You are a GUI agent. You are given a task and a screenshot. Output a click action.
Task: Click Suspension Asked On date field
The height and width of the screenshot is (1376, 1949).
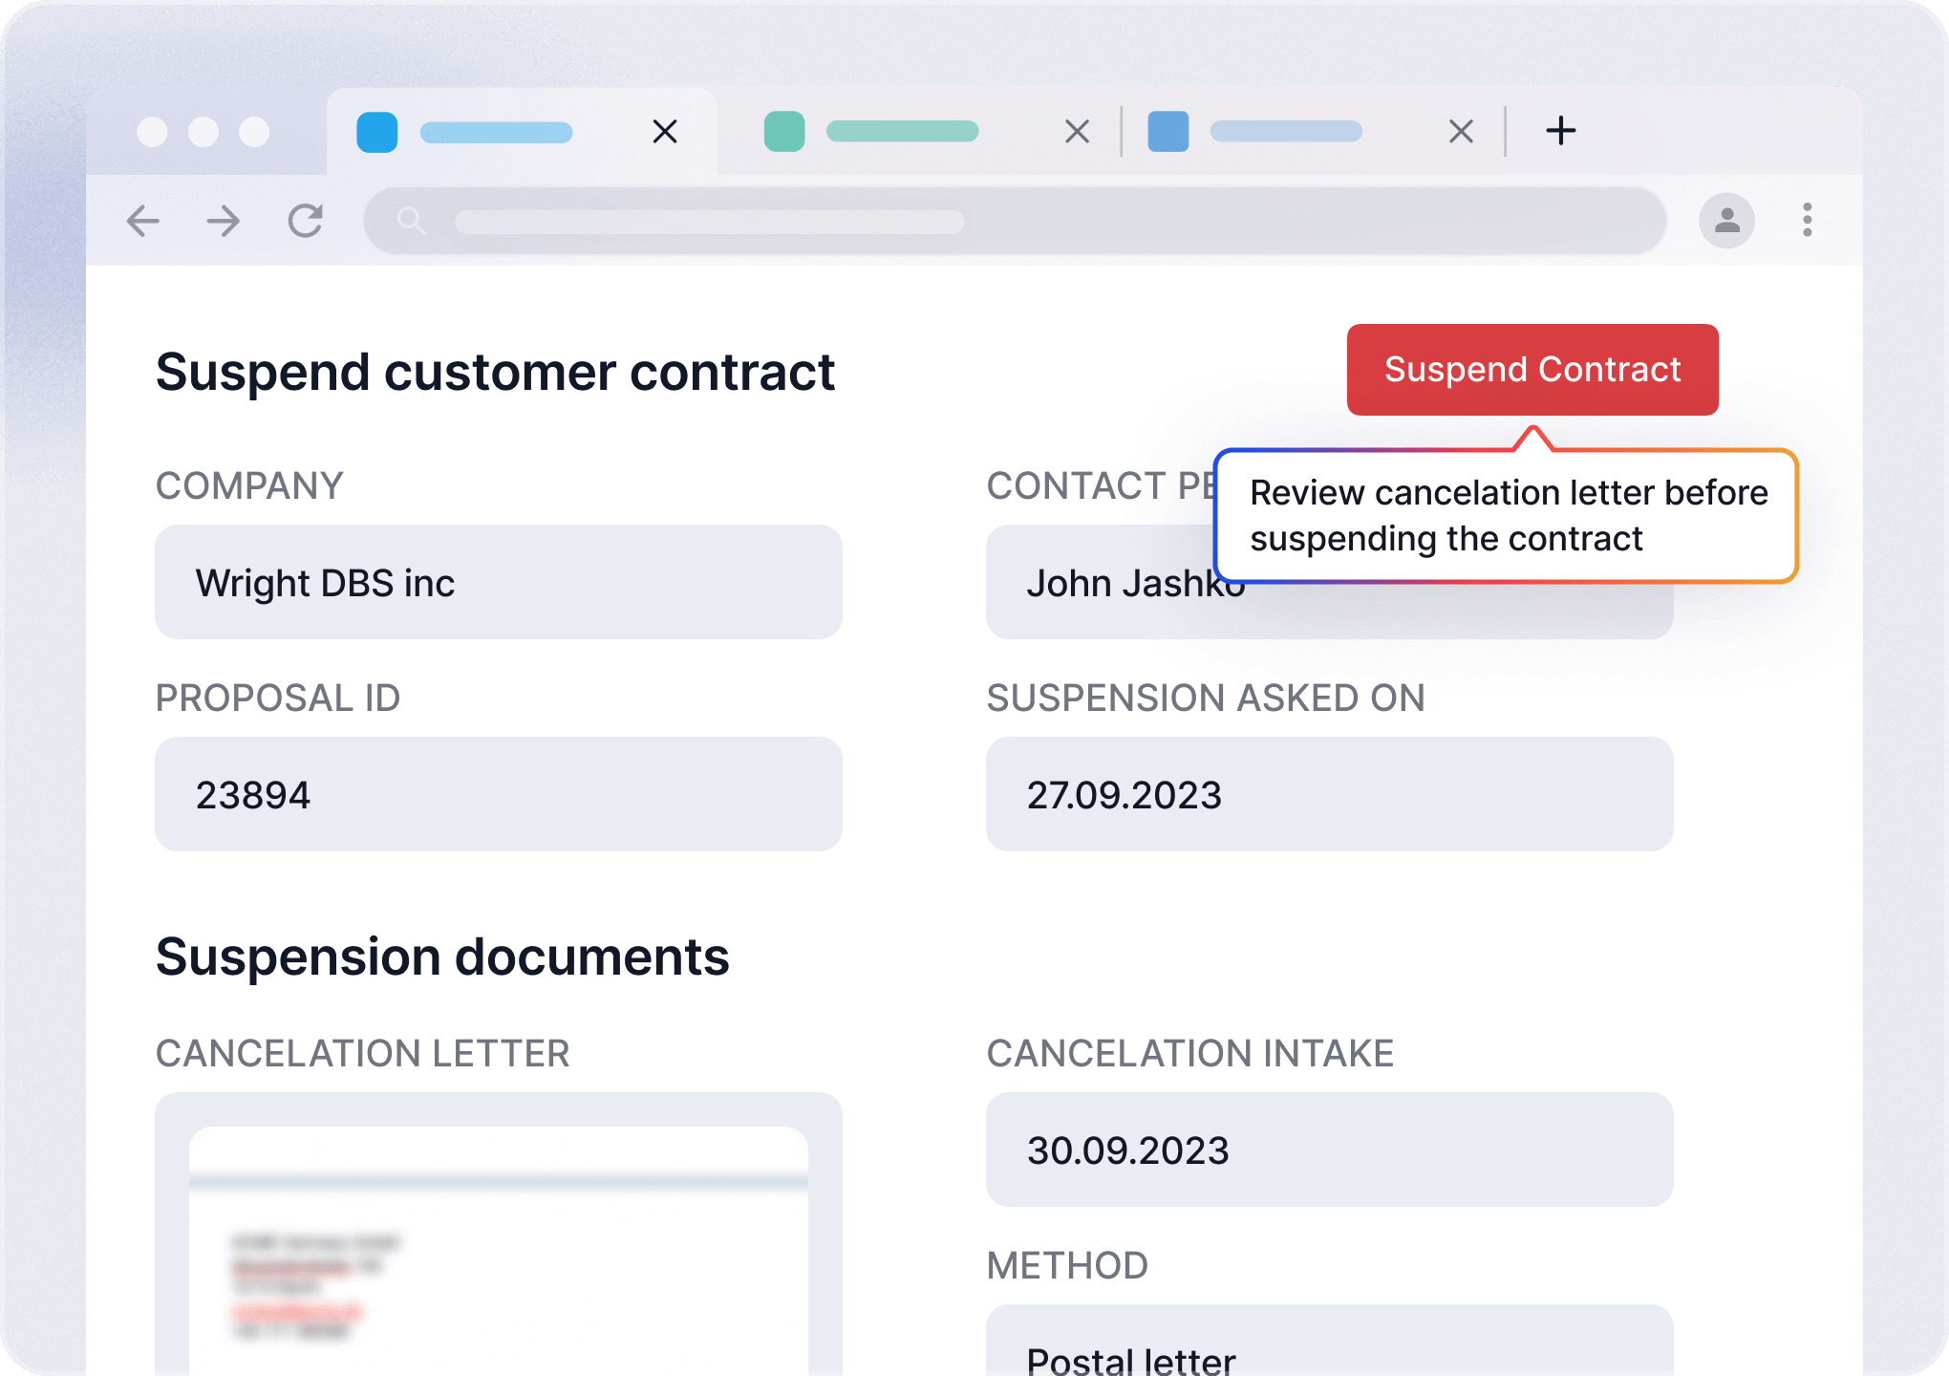1329,794
